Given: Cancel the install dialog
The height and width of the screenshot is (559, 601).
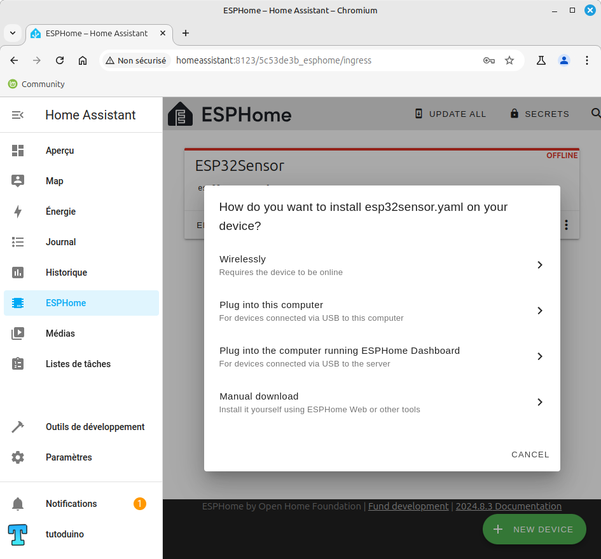Looking at the screenshot, I should (530, 454).
